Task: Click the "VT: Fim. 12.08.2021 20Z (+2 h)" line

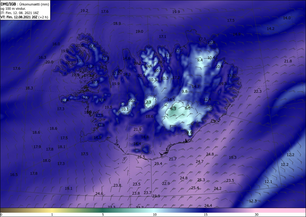Action: (24, 17)
